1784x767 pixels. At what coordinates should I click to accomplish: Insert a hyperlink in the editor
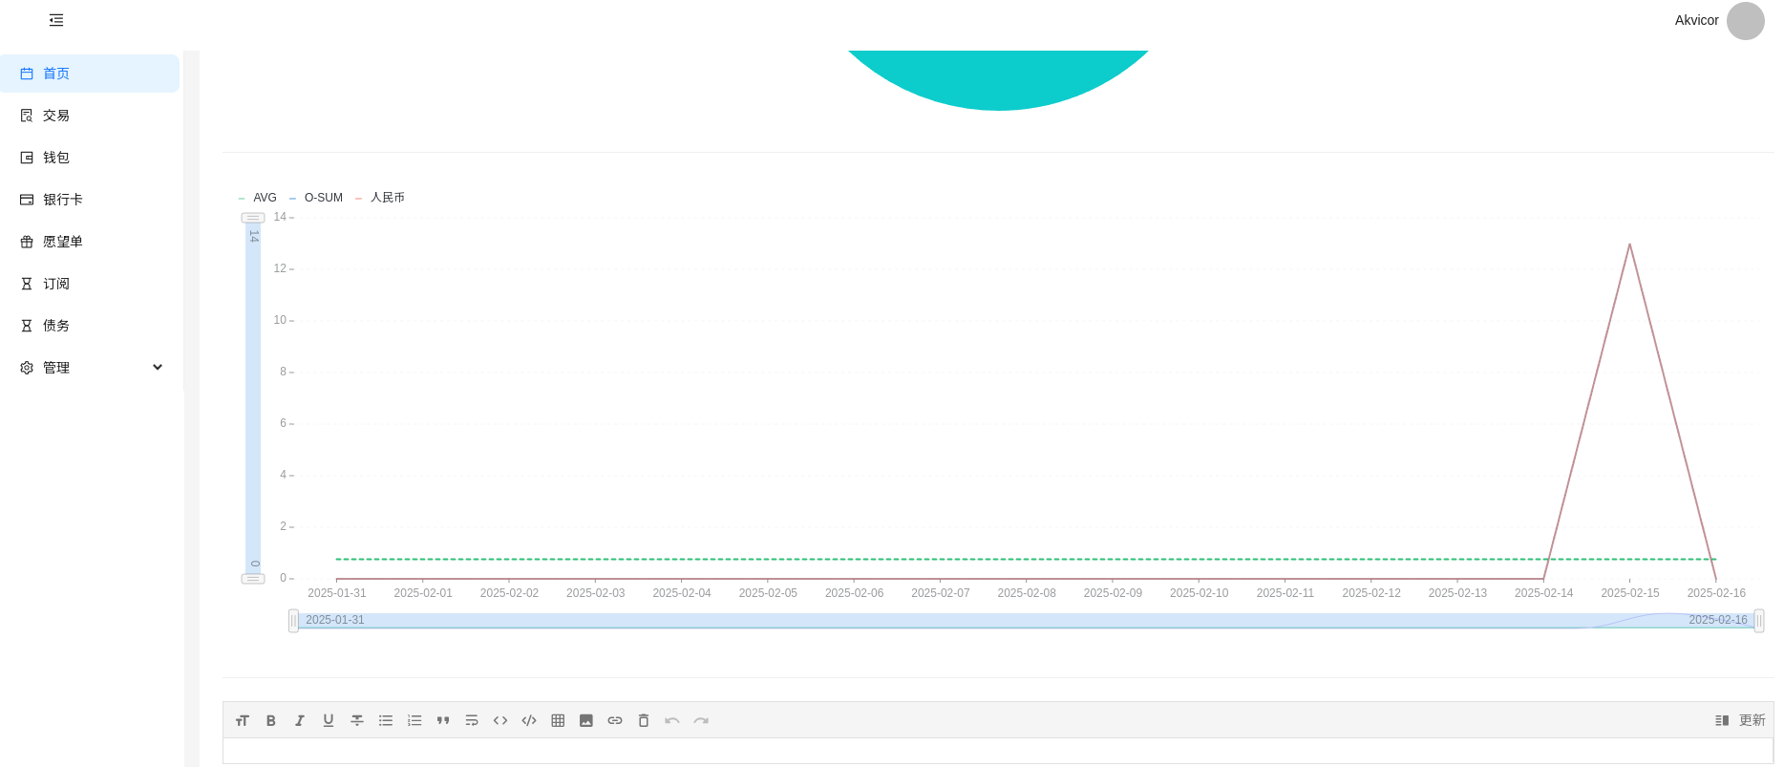pos(615,720)
